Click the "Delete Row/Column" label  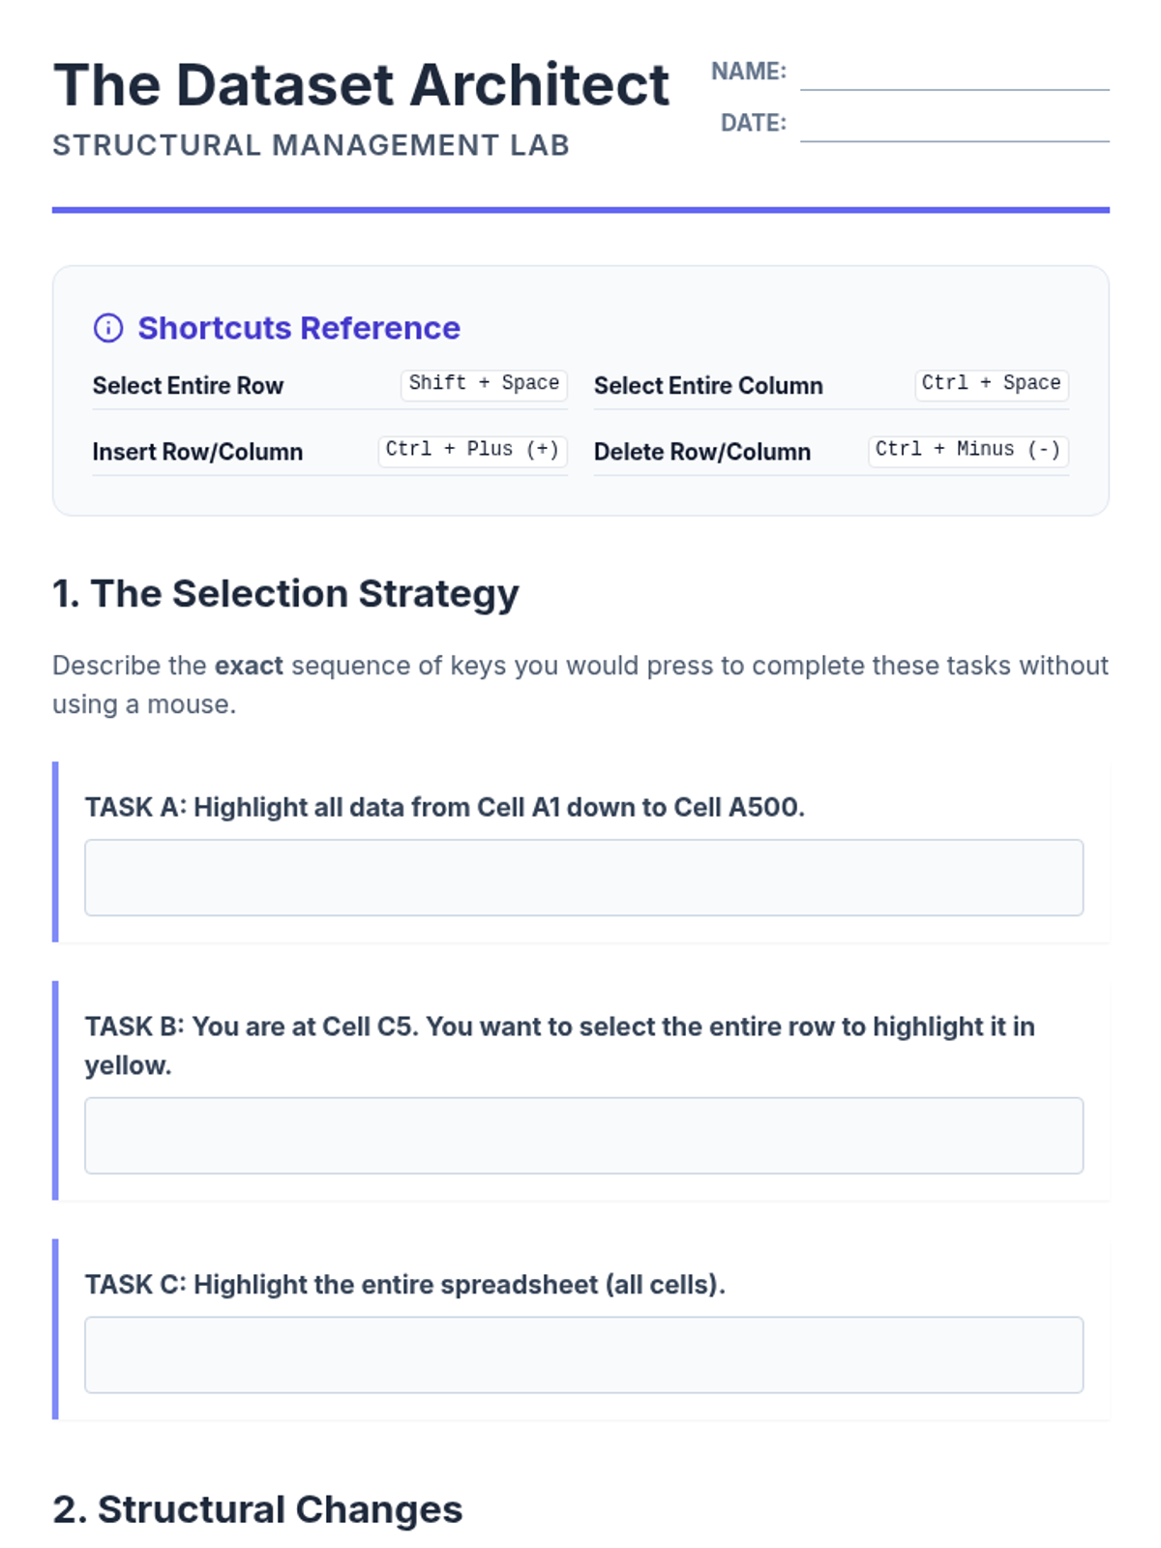click(x=702, y=452)
